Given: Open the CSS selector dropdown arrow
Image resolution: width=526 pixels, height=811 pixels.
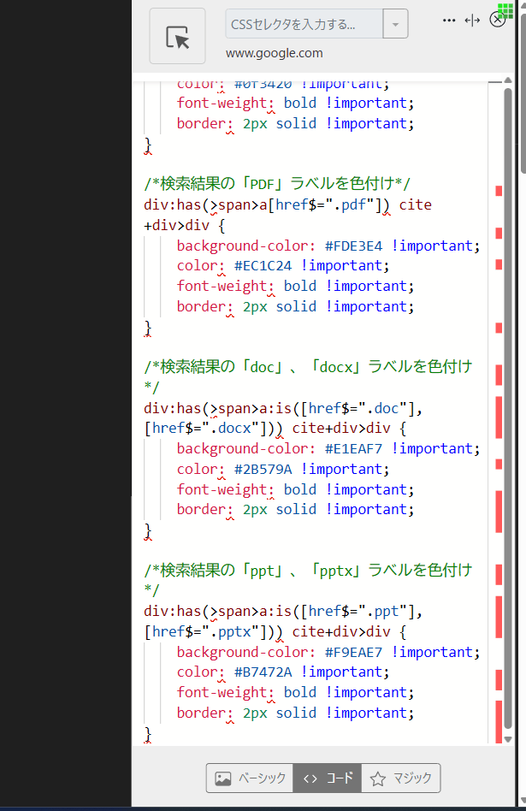Looking at the screenshot, I should pyautogui.click(x=396, y=24).
